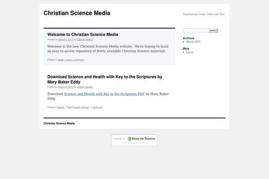
Task: Click the date link under the Download post
Action: (x=65, y=87)
